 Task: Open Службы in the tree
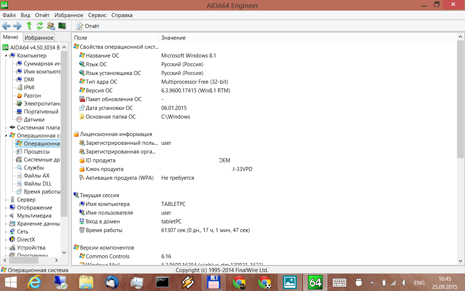point(34,168)
